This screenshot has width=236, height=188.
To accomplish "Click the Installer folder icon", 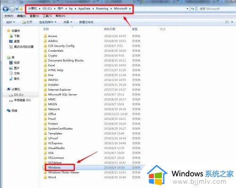I will pyautogui.click(x=45, y=85).
